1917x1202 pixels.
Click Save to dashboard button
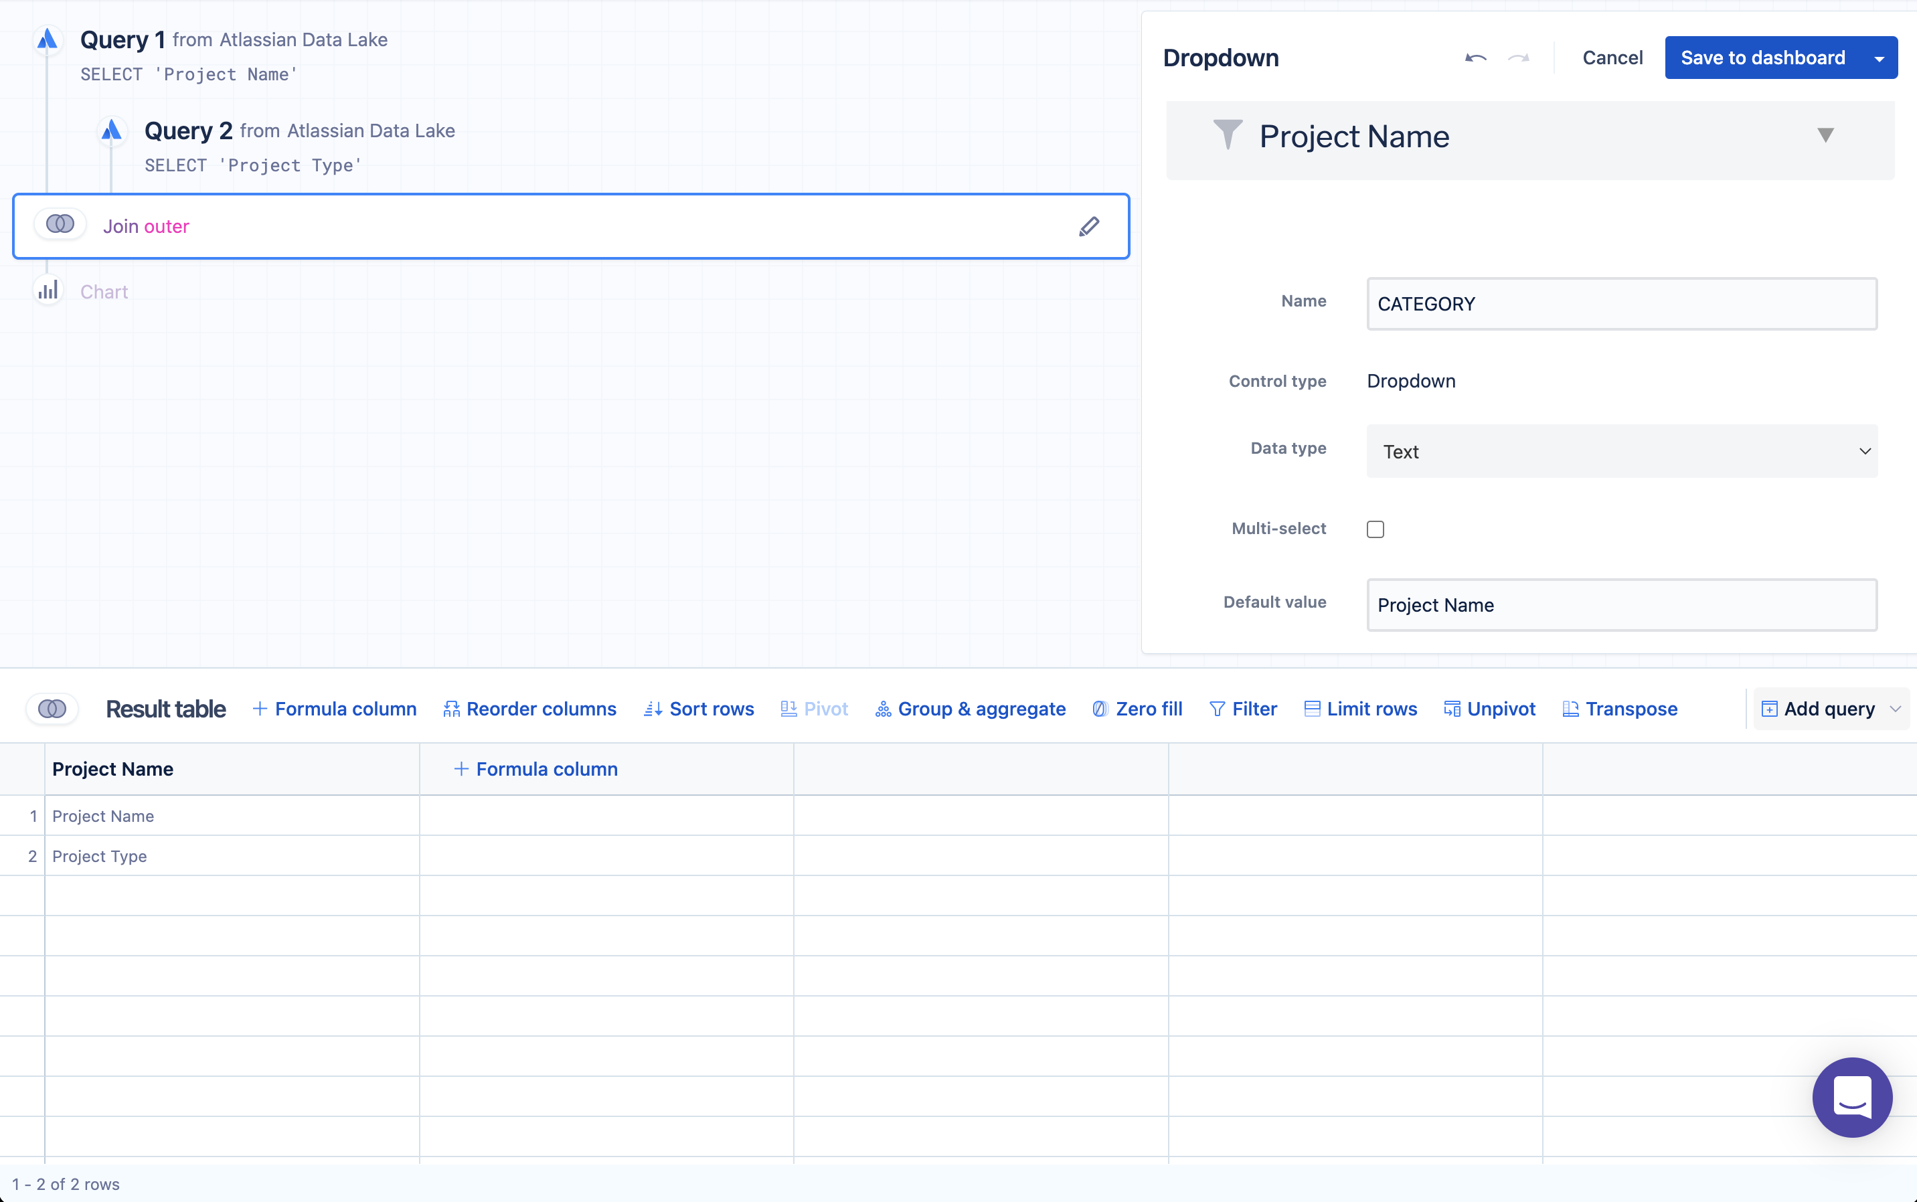[1763, 58]
